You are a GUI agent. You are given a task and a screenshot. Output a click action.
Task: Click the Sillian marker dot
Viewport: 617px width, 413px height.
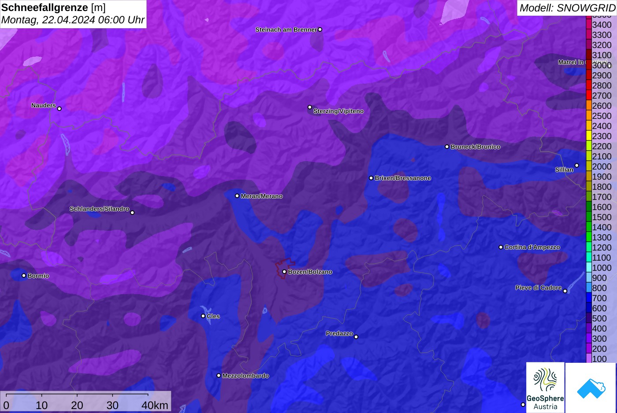point(576,166)
